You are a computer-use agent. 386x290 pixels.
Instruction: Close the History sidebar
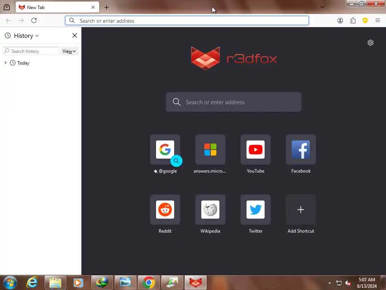(x=75, y=35)
